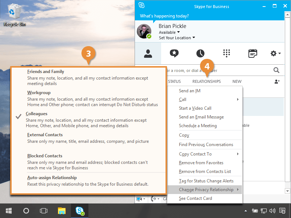Screen dimensions: 291x218
Task: Open the Meetings calendar icon
Action: click(252, 53)
